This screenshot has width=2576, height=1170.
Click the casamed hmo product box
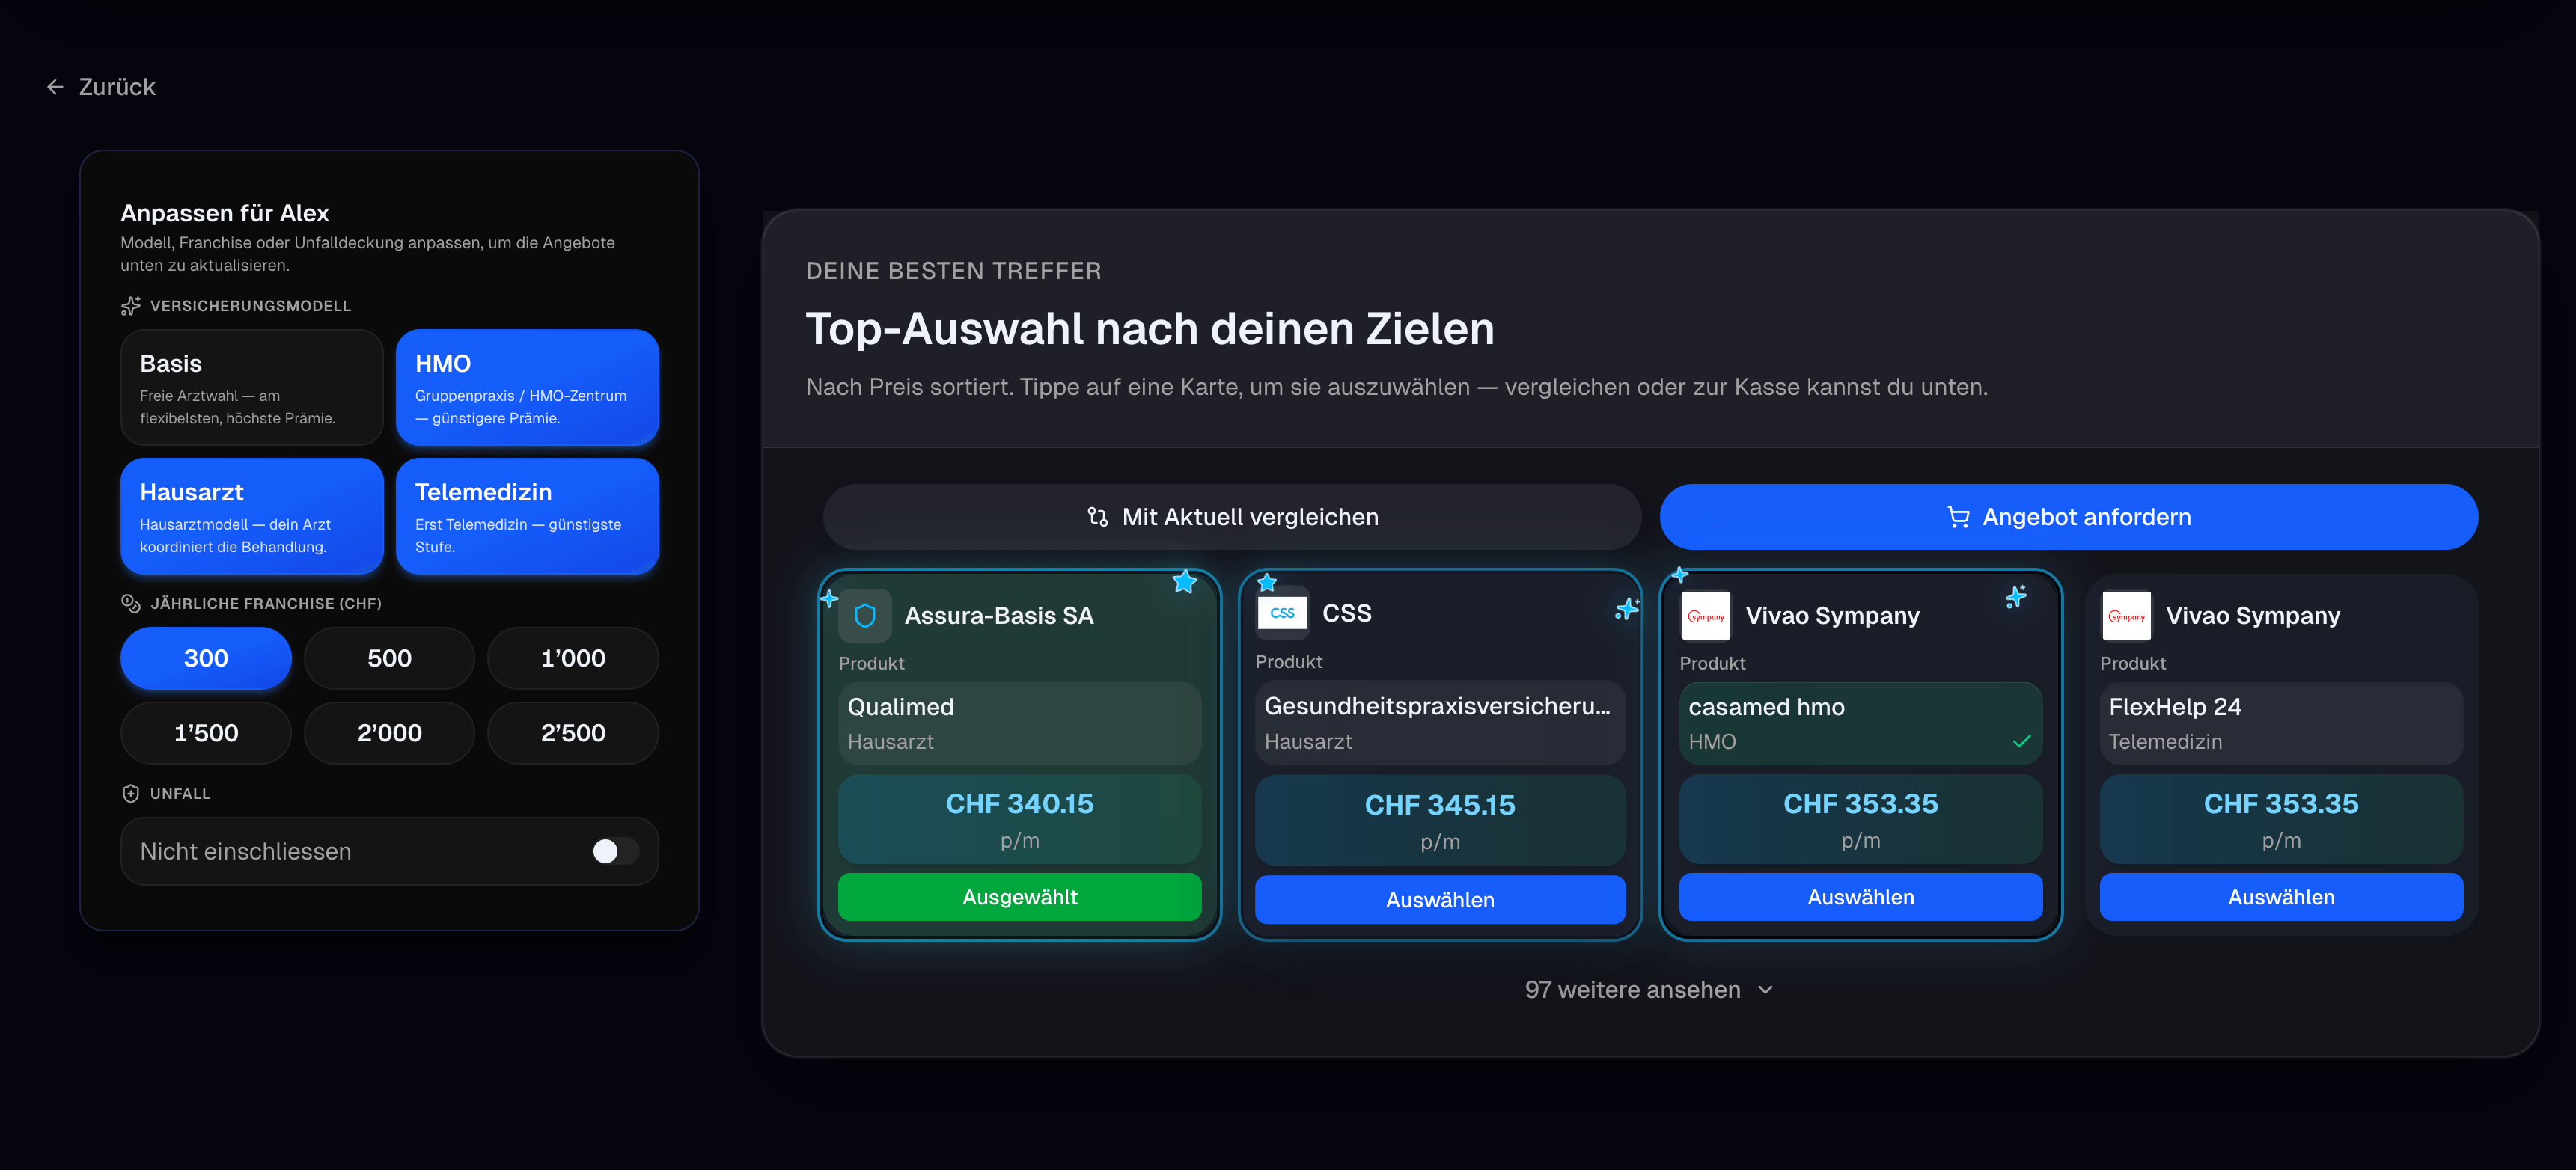click(1861, 723)
